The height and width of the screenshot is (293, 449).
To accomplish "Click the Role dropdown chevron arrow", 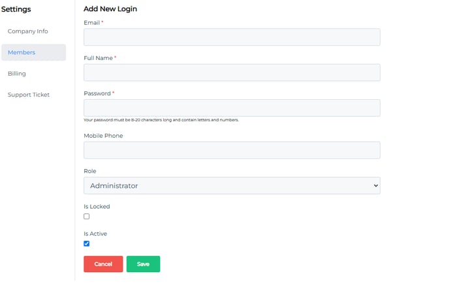I will coord(376,185).
